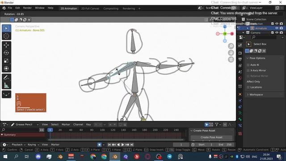Add a new workspace with plus button
Image resolution: width=286 pixels, height=161 pixels.
(x=139, y=8)
